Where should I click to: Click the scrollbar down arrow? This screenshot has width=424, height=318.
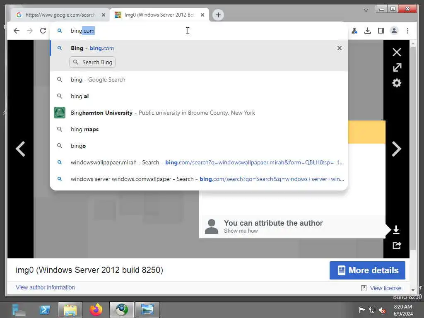tap(413, 289)
